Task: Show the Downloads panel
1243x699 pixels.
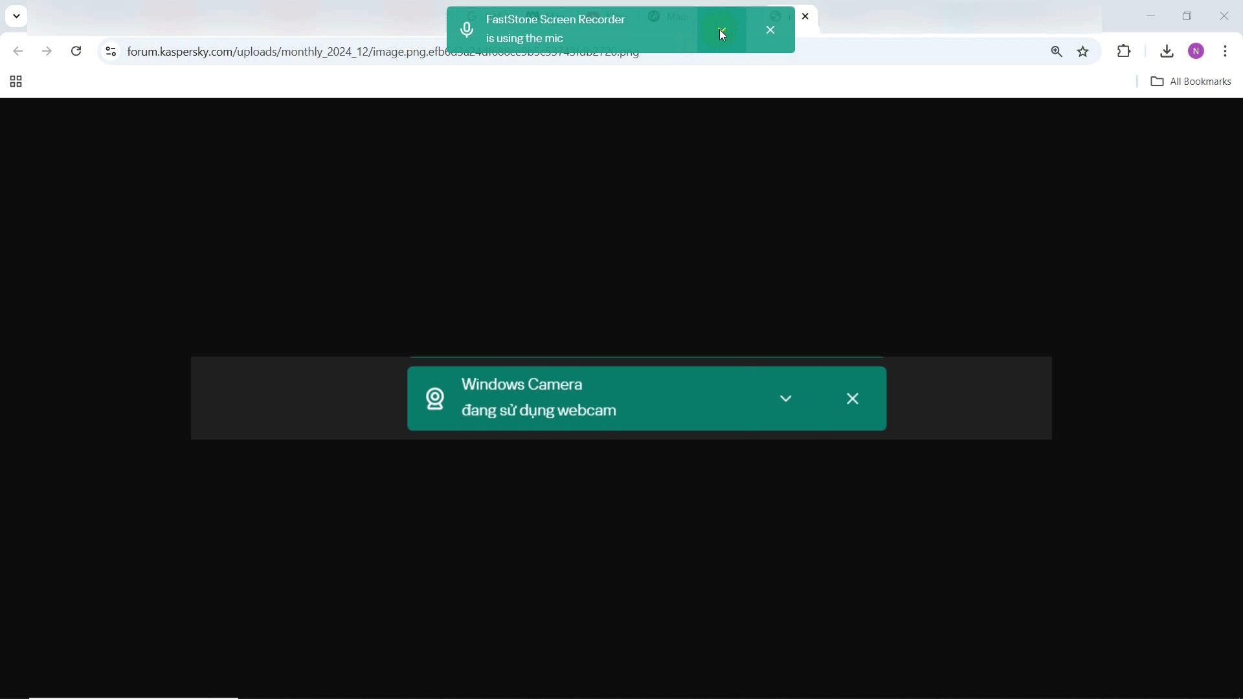Action: 1167,51
